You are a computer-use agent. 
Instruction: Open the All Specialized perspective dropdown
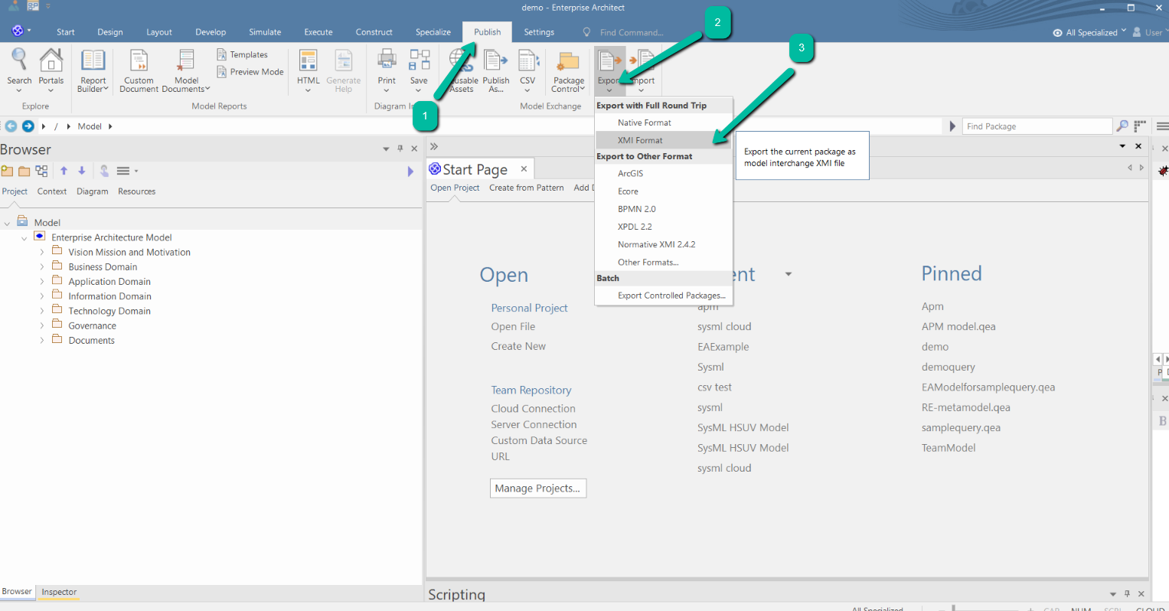point(1089,32)
